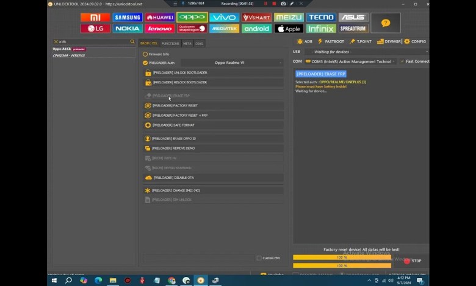Click [PRELOADER] FACTORY RESET button

click(x=214, y=106)
